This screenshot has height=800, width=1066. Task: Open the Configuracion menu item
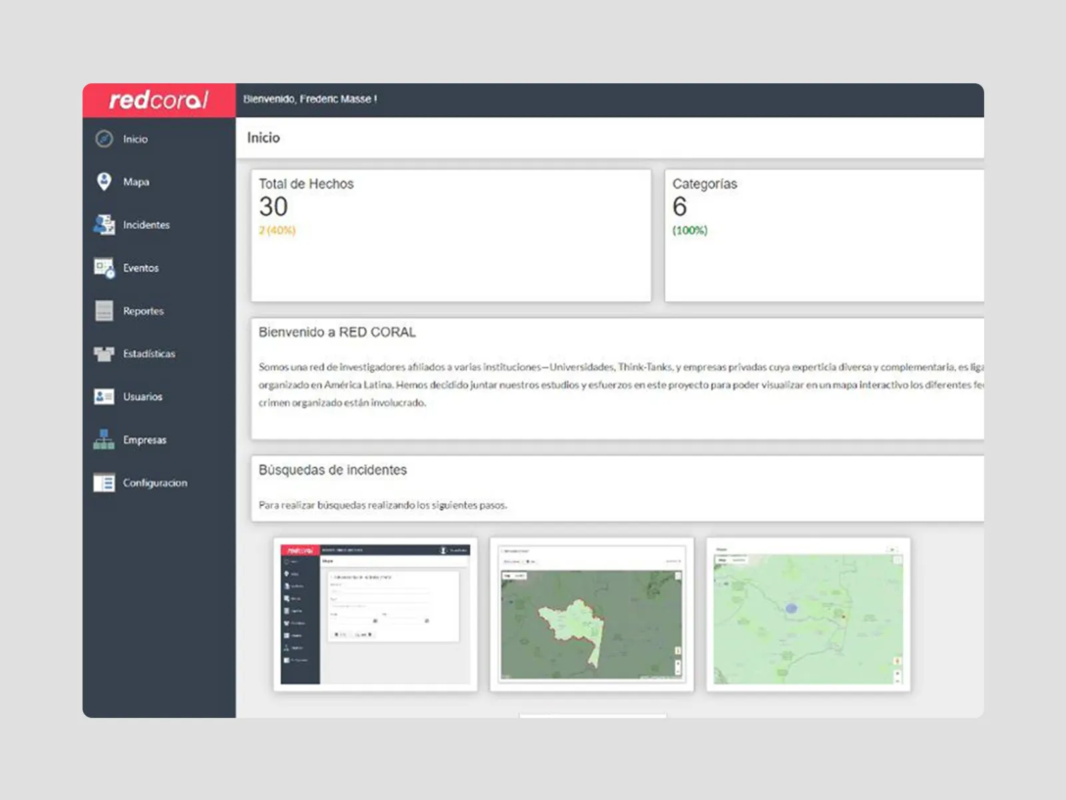pyautogui.click(x=154, y=483)
